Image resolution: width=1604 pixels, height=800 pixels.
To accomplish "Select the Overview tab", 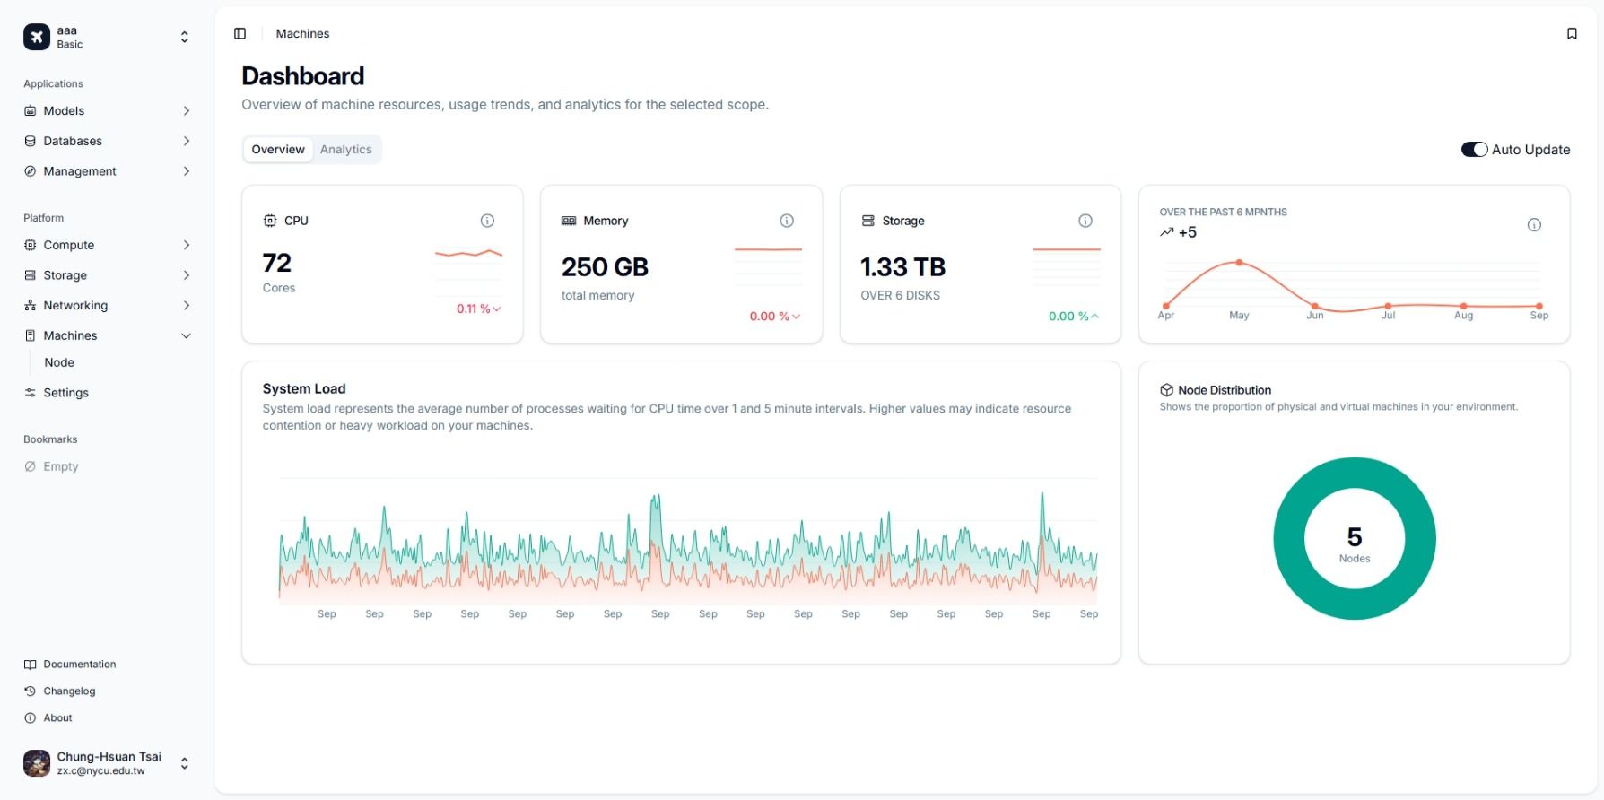I will coord(278,150).
